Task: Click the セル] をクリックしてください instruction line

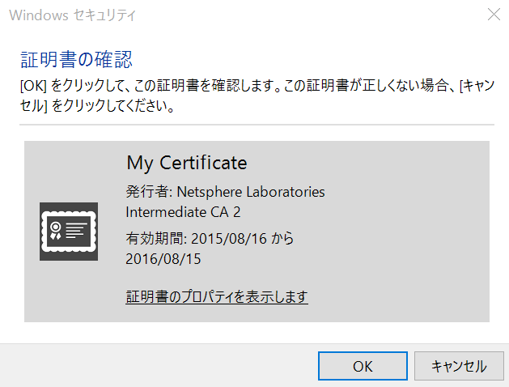Action: [97, 105]
